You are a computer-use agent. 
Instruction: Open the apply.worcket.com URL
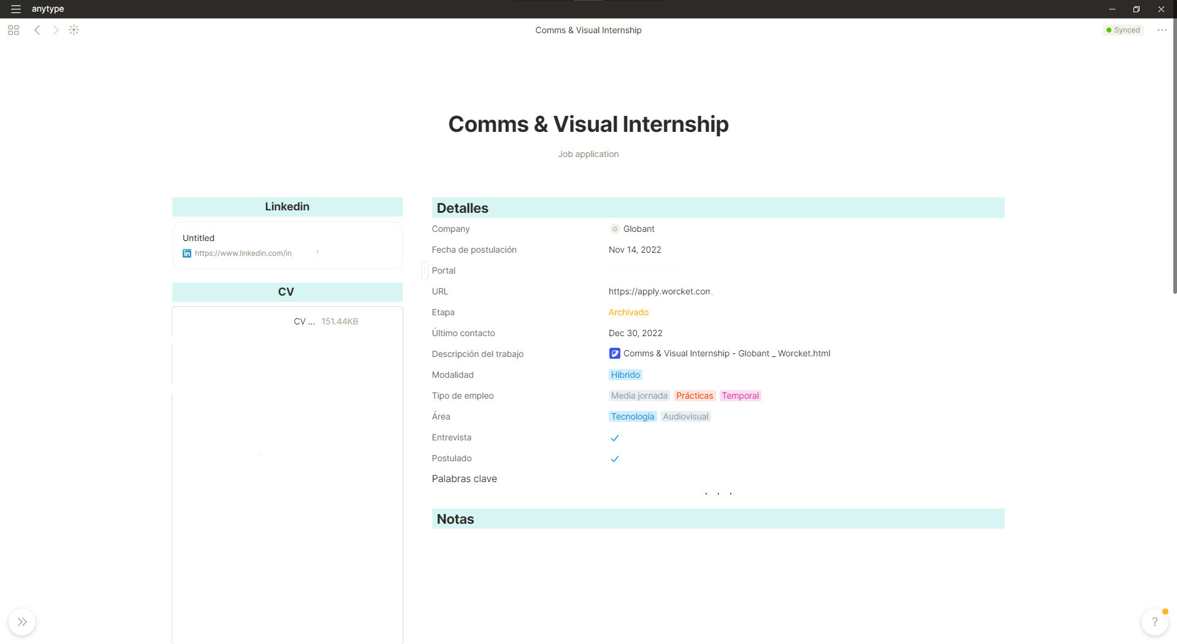click(x=660, y=291)
